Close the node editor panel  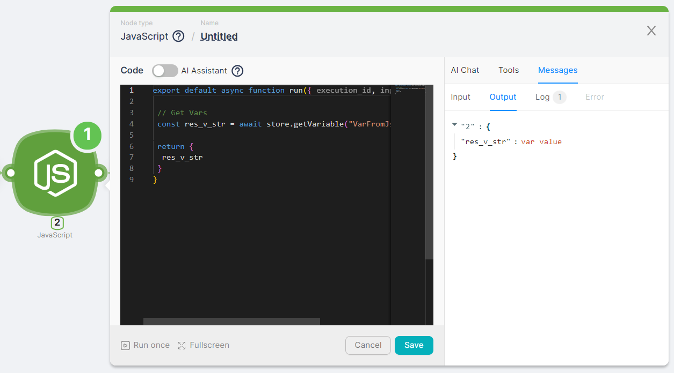point(651,31)
